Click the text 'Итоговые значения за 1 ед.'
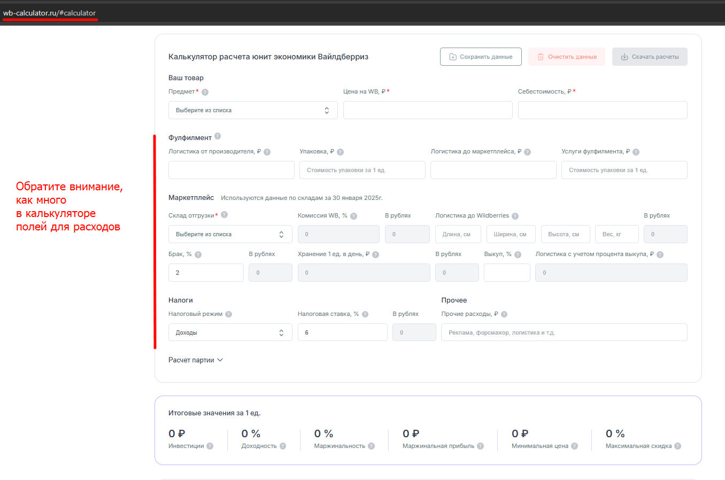 pyautogui.click(x=214, y=413)
